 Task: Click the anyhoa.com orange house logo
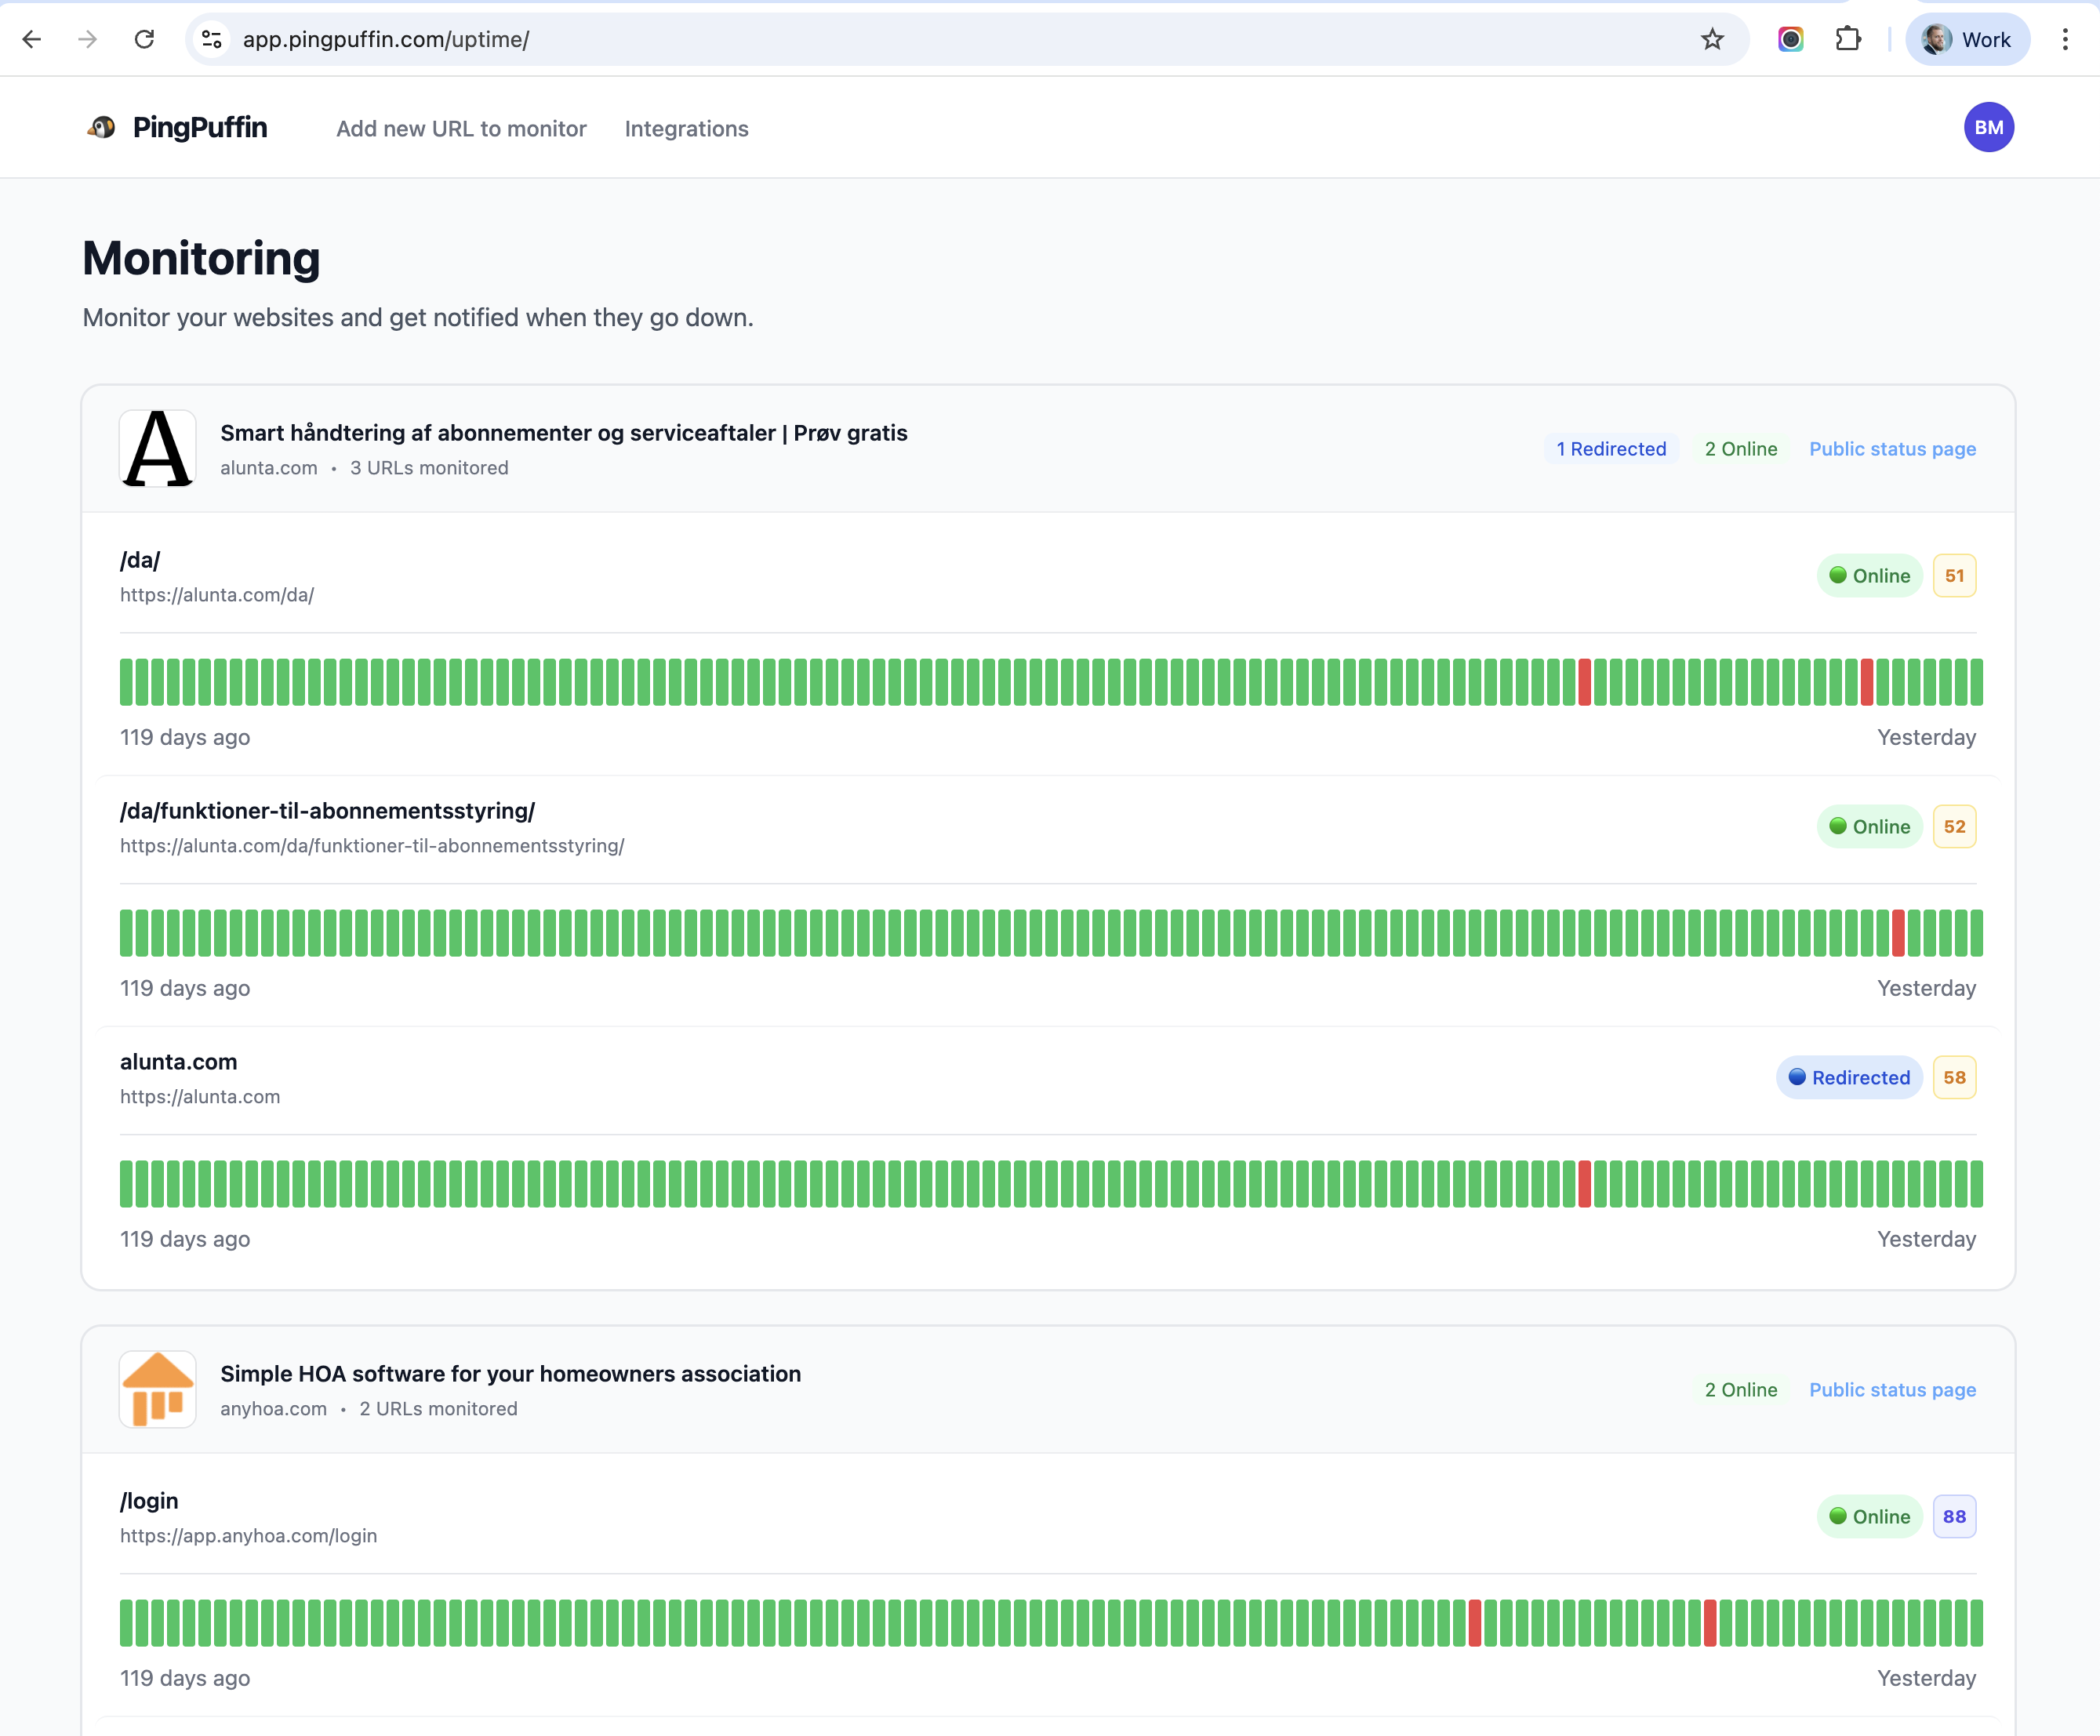(157, 1389)
